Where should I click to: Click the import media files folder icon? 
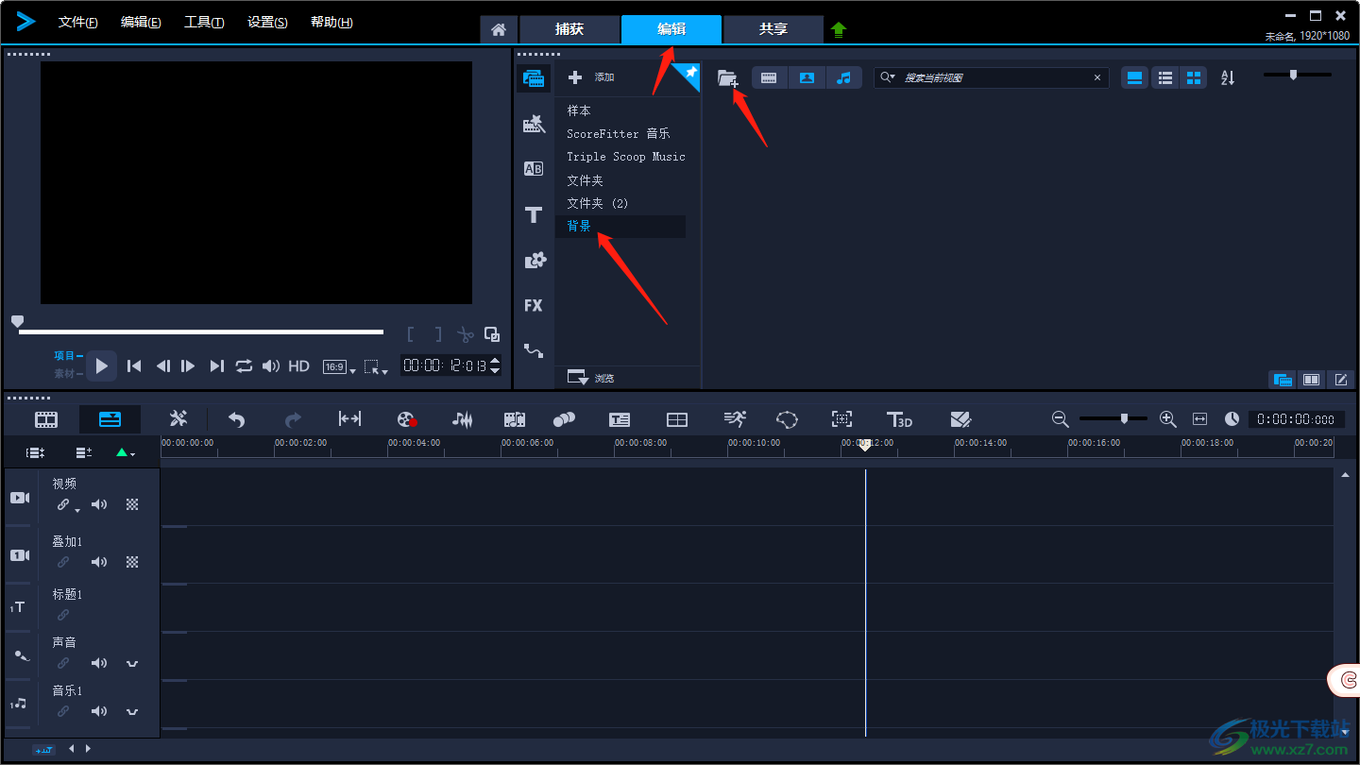727,78
